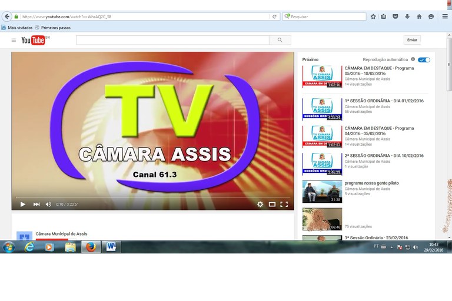Screen dimensions: 452x301
Task: Open the bookmarks list icon
Action: 383,16
